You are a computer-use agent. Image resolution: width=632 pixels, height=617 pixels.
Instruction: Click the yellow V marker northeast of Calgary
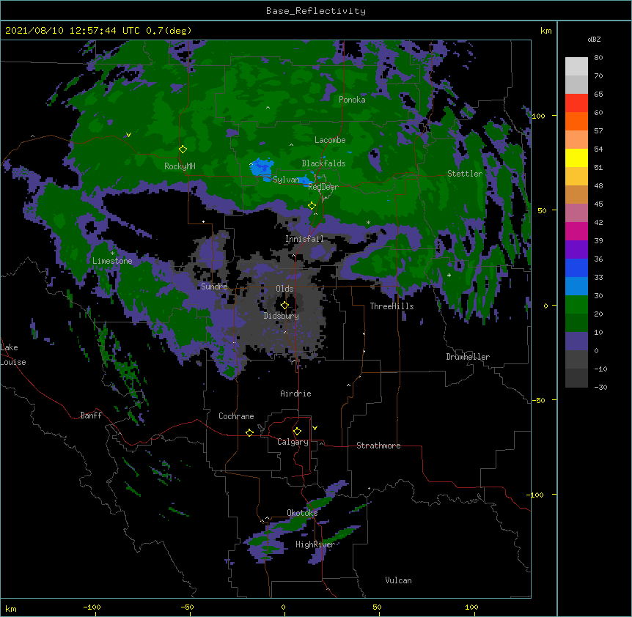pos(315,428)
